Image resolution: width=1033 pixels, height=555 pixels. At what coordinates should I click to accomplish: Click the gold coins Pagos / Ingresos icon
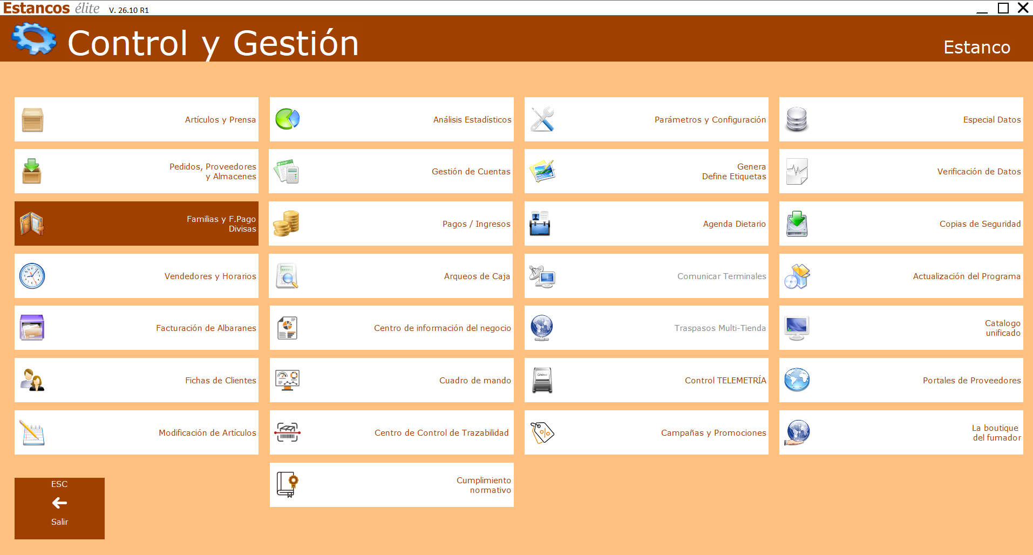(x=286, y=224)
